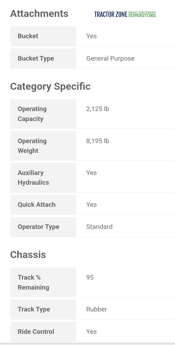175x345 pixels.
Task: Click the Category Specific heading
Action: pyautogui.click(x=50, y=86)
